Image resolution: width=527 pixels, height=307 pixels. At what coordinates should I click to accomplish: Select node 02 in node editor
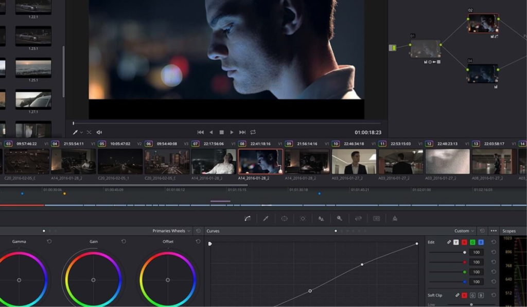[483, 23]
